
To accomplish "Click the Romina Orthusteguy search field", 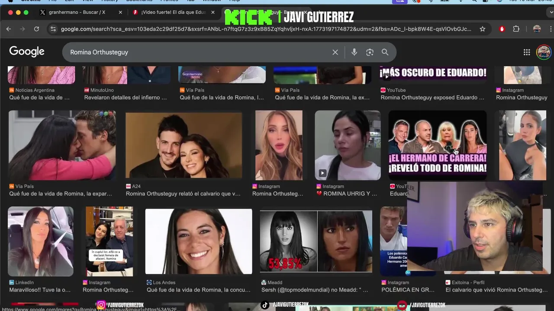I will (x=197, y=52).
